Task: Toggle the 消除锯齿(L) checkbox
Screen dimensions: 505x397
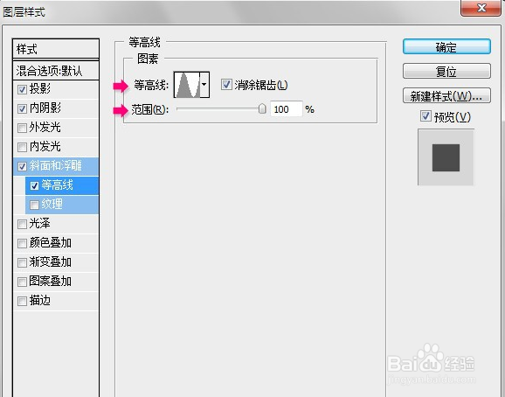Action: coord(226,85)
